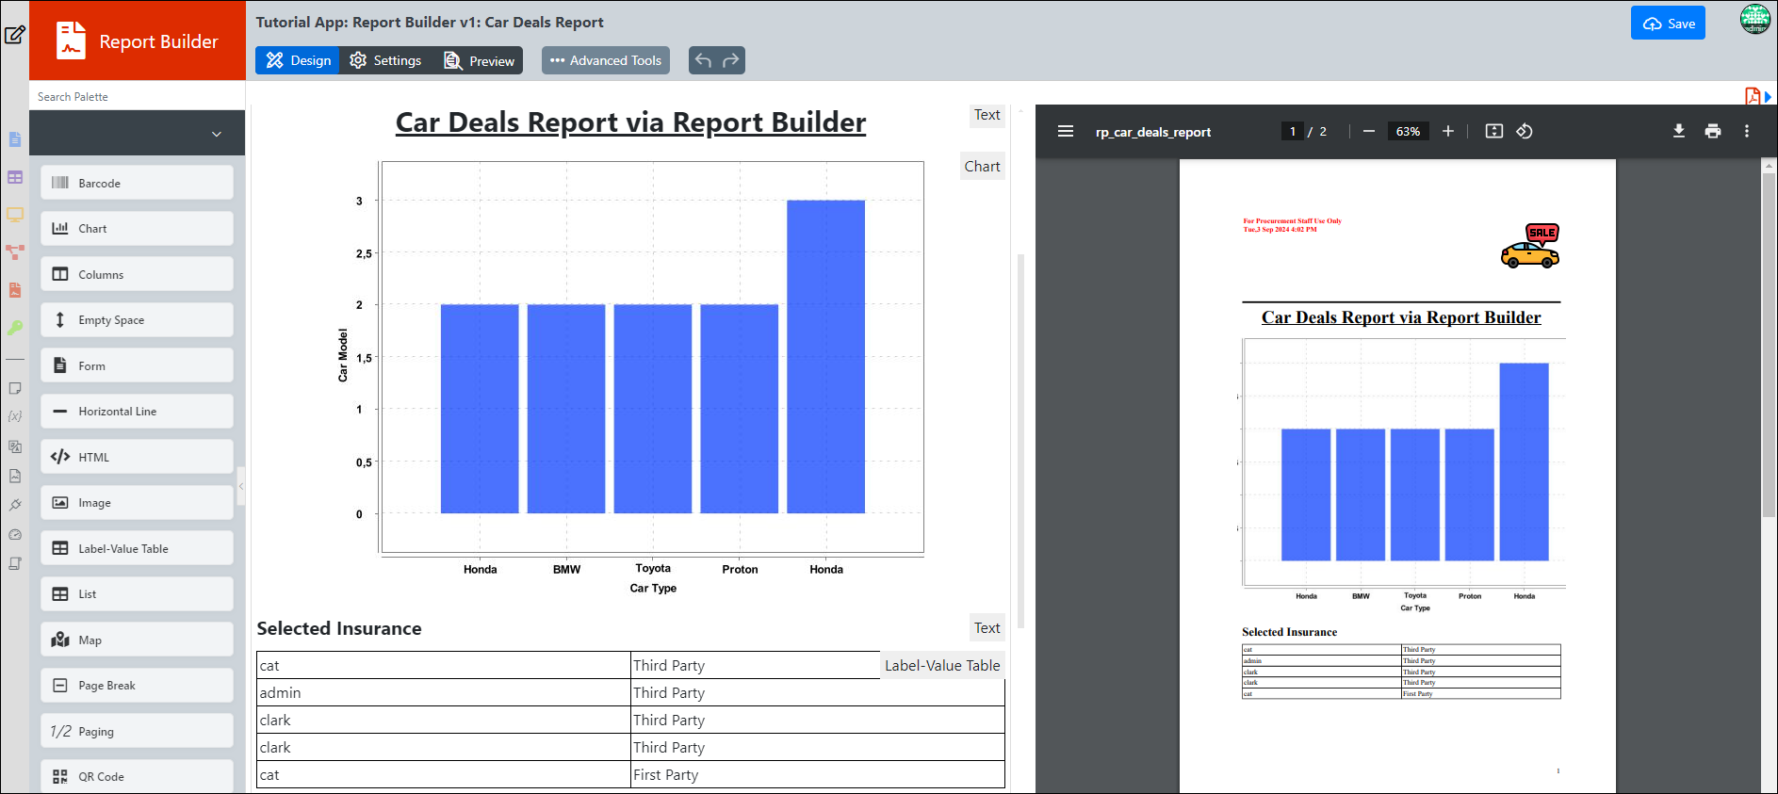
Task: Open the yellow Userview monitor icon
Action: pyautogui.click(x=15, y=215)
